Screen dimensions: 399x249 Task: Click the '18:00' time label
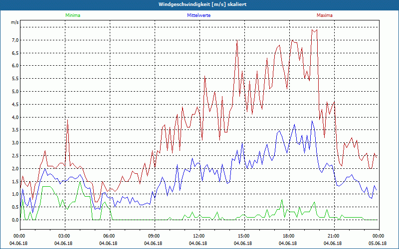(289, 236)
